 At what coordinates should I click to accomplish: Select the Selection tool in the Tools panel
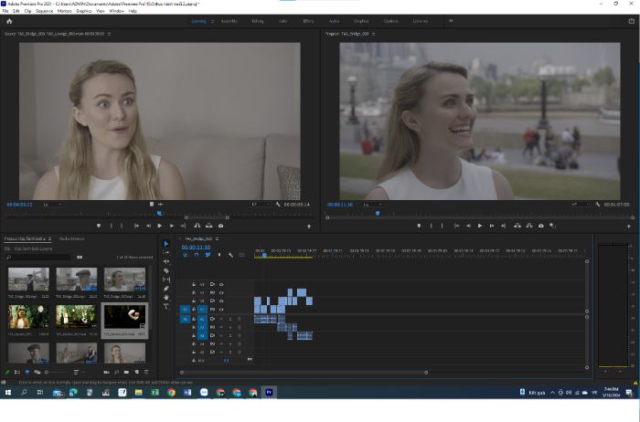(x=166, y=243)
